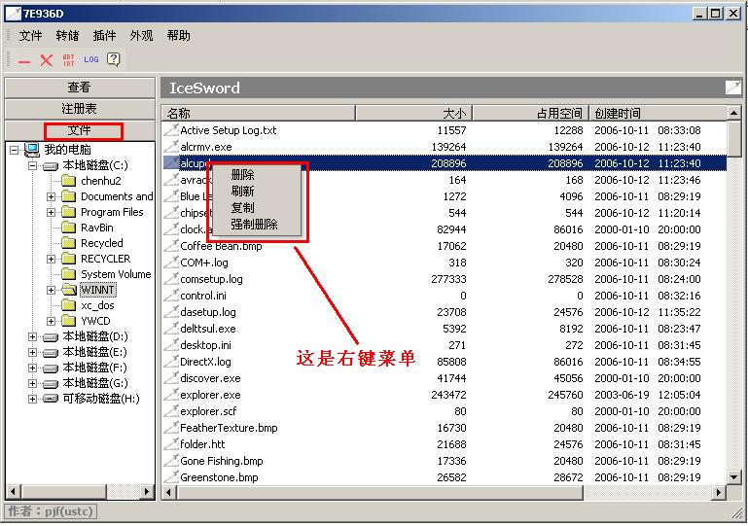Open the 插件 menu

click(104, 36)
